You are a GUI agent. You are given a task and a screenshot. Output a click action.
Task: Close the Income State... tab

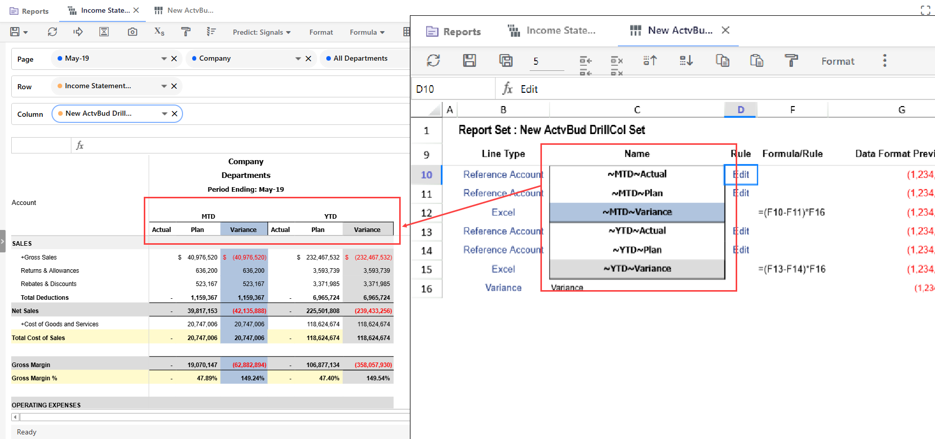[136, 10]
